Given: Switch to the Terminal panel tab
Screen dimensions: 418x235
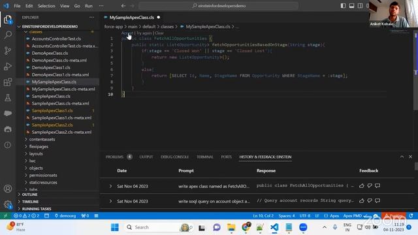Looking at the screenshot, I should point(204,157).
